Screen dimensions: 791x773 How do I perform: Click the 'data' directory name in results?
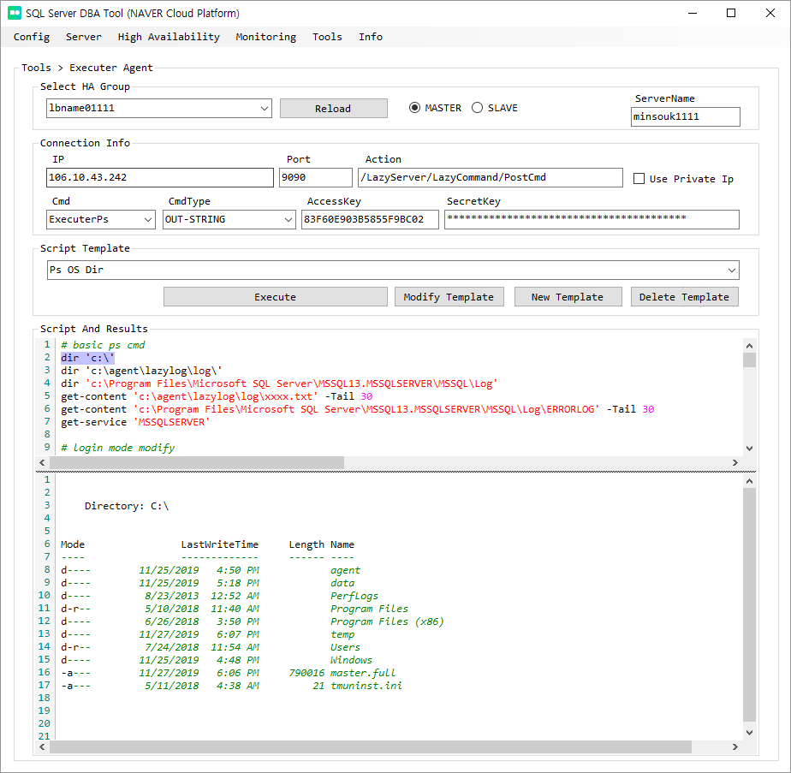pyautogui.click(x=342, y=583)
